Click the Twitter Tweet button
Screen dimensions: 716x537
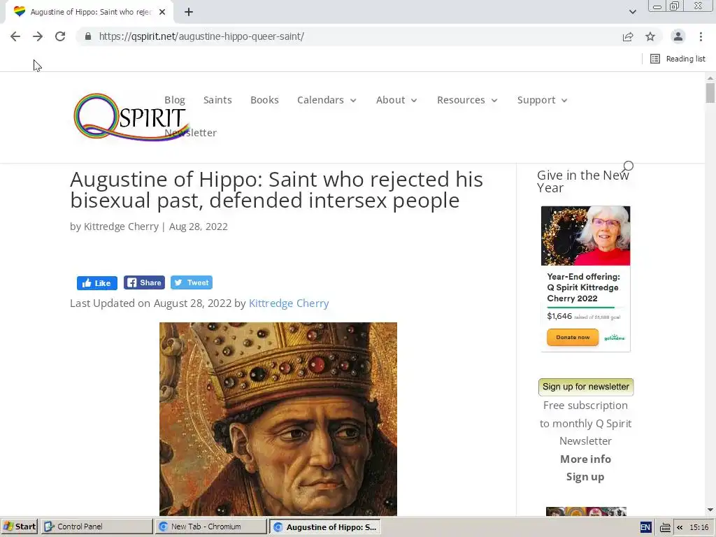click(192, 282)
